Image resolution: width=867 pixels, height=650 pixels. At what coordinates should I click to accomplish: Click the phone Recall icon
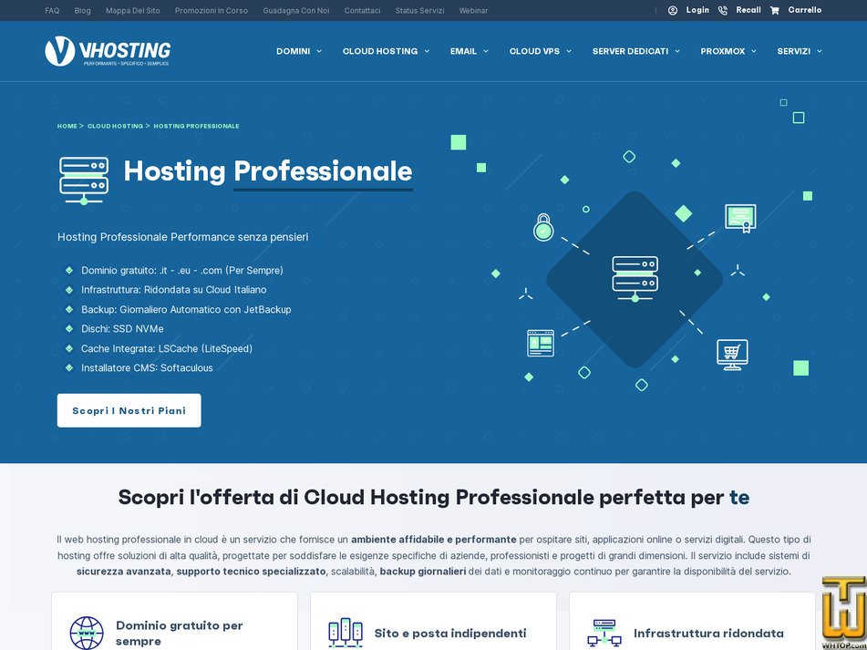[721, 10]
